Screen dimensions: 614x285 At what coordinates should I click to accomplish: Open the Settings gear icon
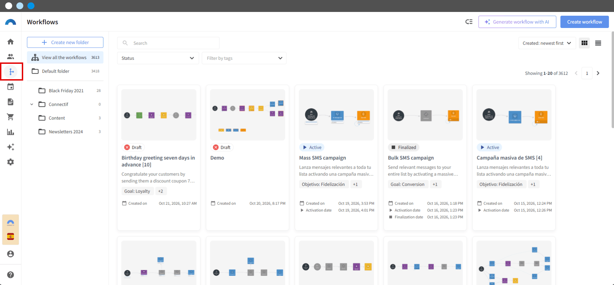11,162
